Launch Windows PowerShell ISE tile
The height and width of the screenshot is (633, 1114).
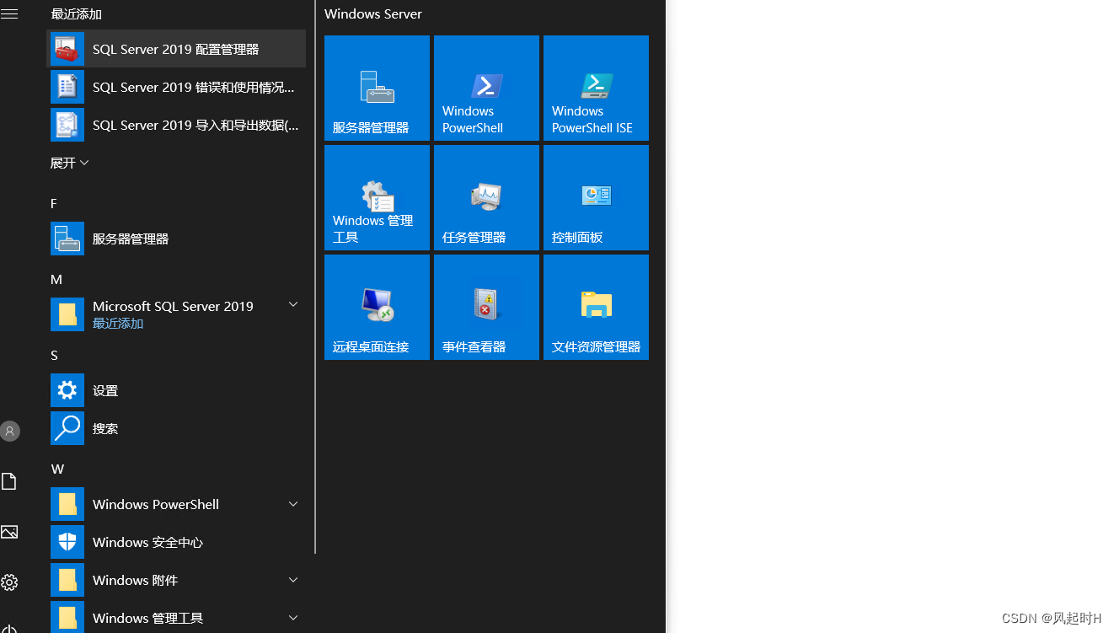click(x=595, y=88)
